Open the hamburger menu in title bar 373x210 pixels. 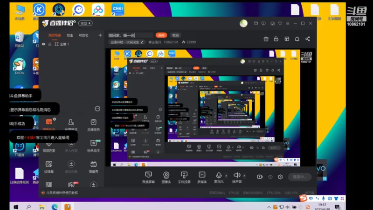[288, 23]
